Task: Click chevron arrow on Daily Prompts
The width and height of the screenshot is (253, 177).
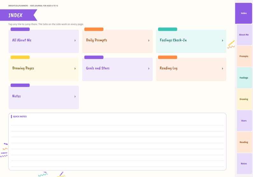Action: tap(149, 41)
